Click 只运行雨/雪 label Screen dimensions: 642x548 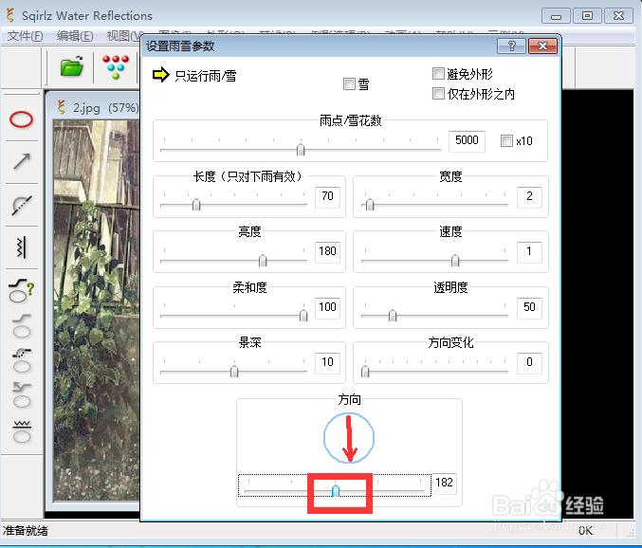[206, 76]
